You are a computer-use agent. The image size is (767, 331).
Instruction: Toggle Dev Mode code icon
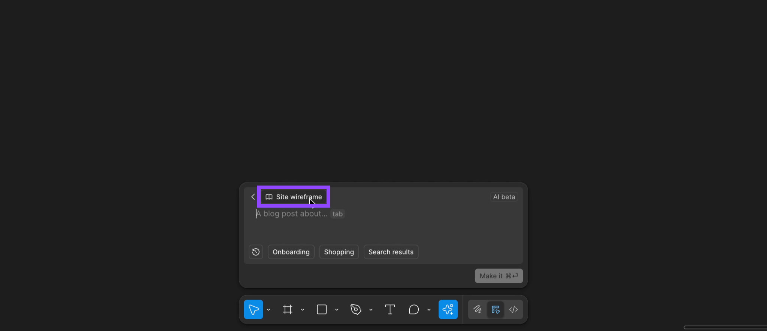pyautogui.click(x=513, y=310)
